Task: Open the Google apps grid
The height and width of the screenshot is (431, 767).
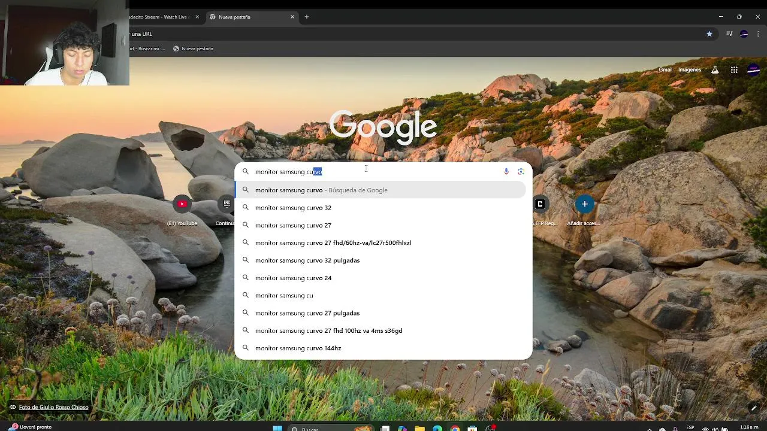Action: (734, 70)
